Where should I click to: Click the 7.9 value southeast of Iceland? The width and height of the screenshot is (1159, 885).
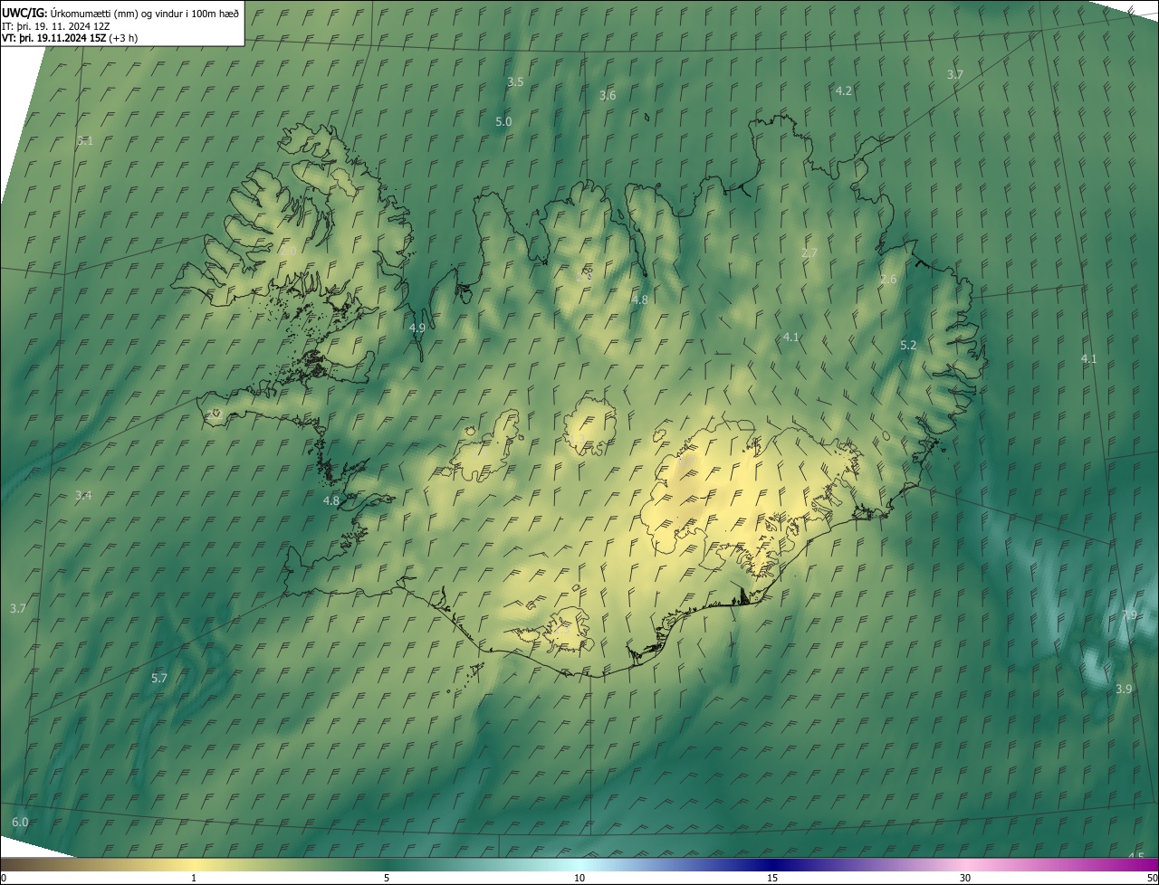(x=1128, y=614)
